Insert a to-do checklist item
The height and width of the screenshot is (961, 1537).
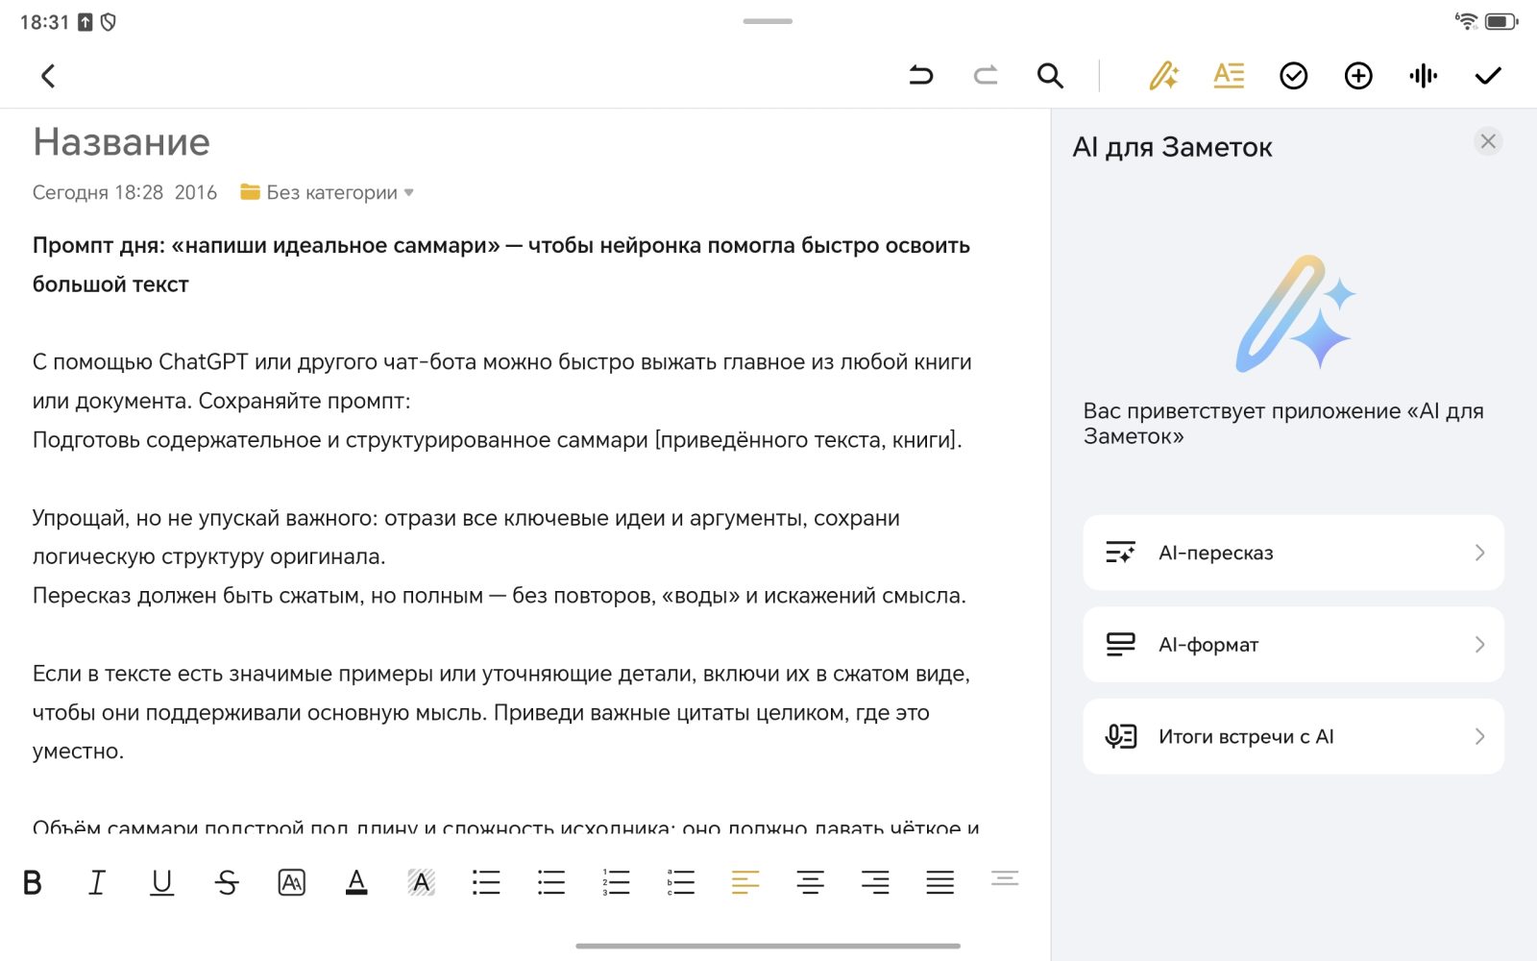(1294, 76)
